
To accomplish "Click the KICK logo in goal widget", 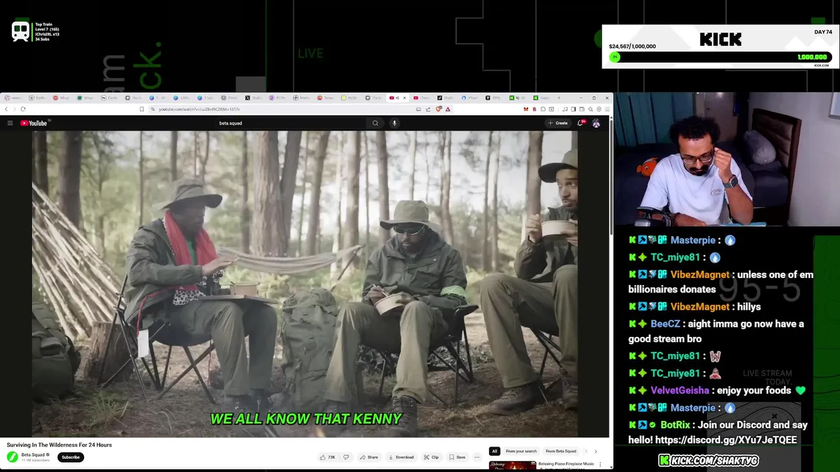I will [x=721, y=39].
